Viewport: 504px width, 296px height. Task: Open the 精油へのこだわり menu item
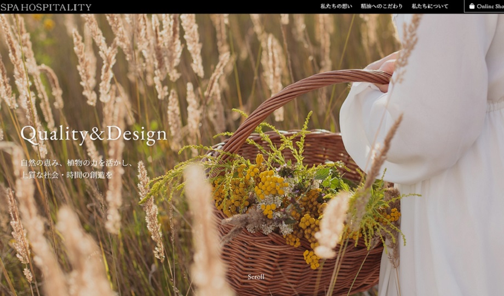[381, 6]
